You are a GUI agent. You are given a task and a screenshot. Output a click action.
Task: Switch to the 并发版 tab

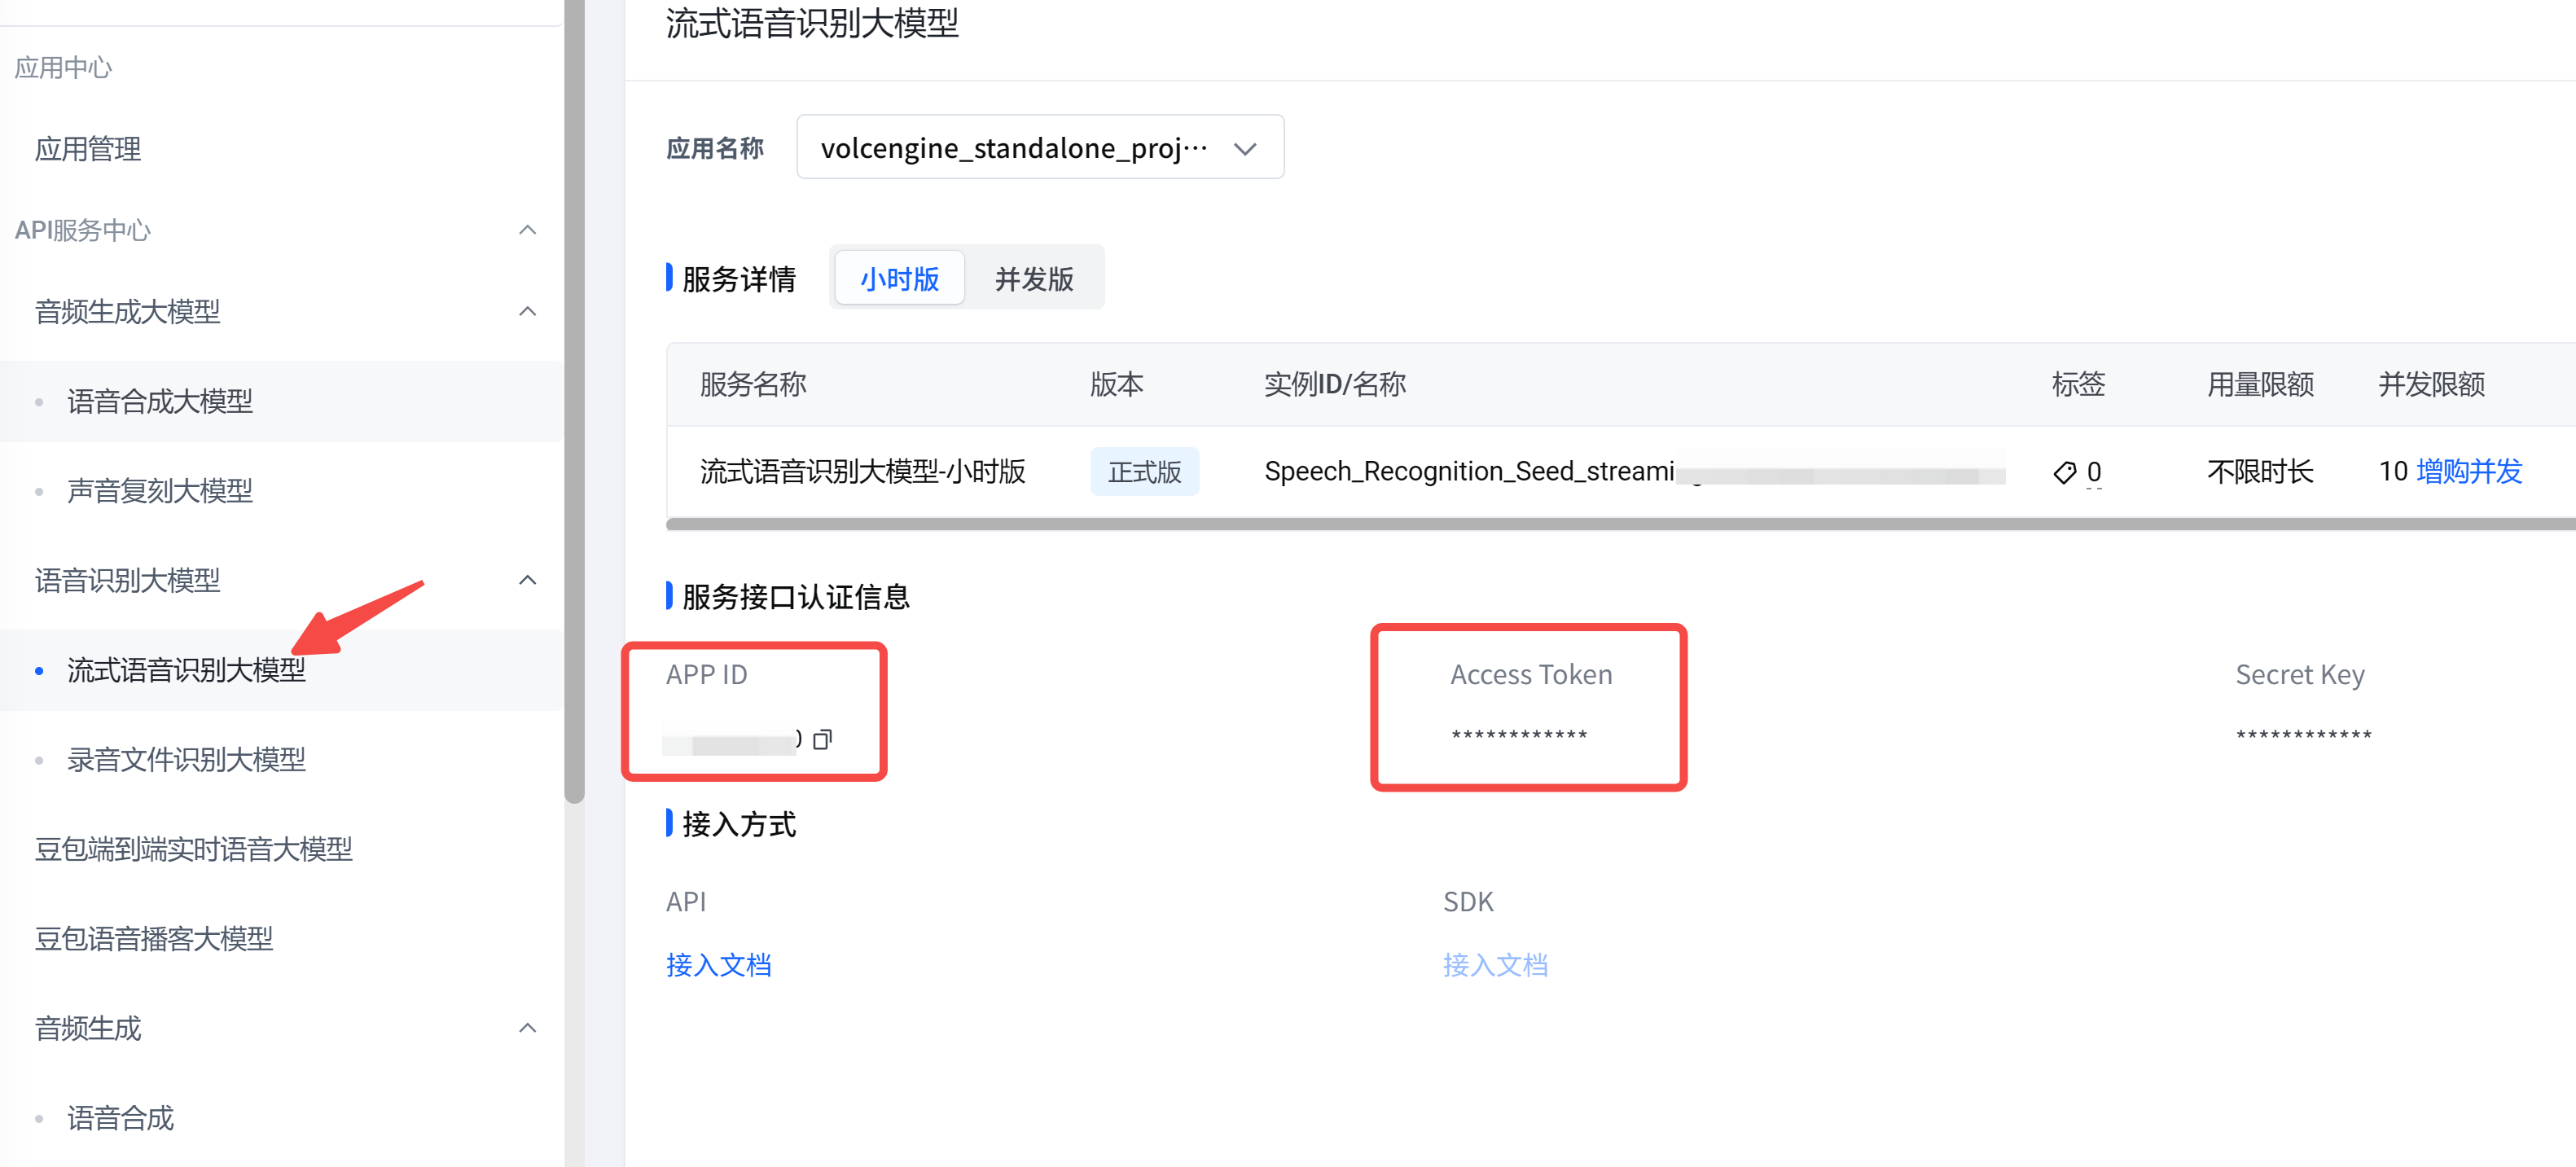pos(1033,278)
